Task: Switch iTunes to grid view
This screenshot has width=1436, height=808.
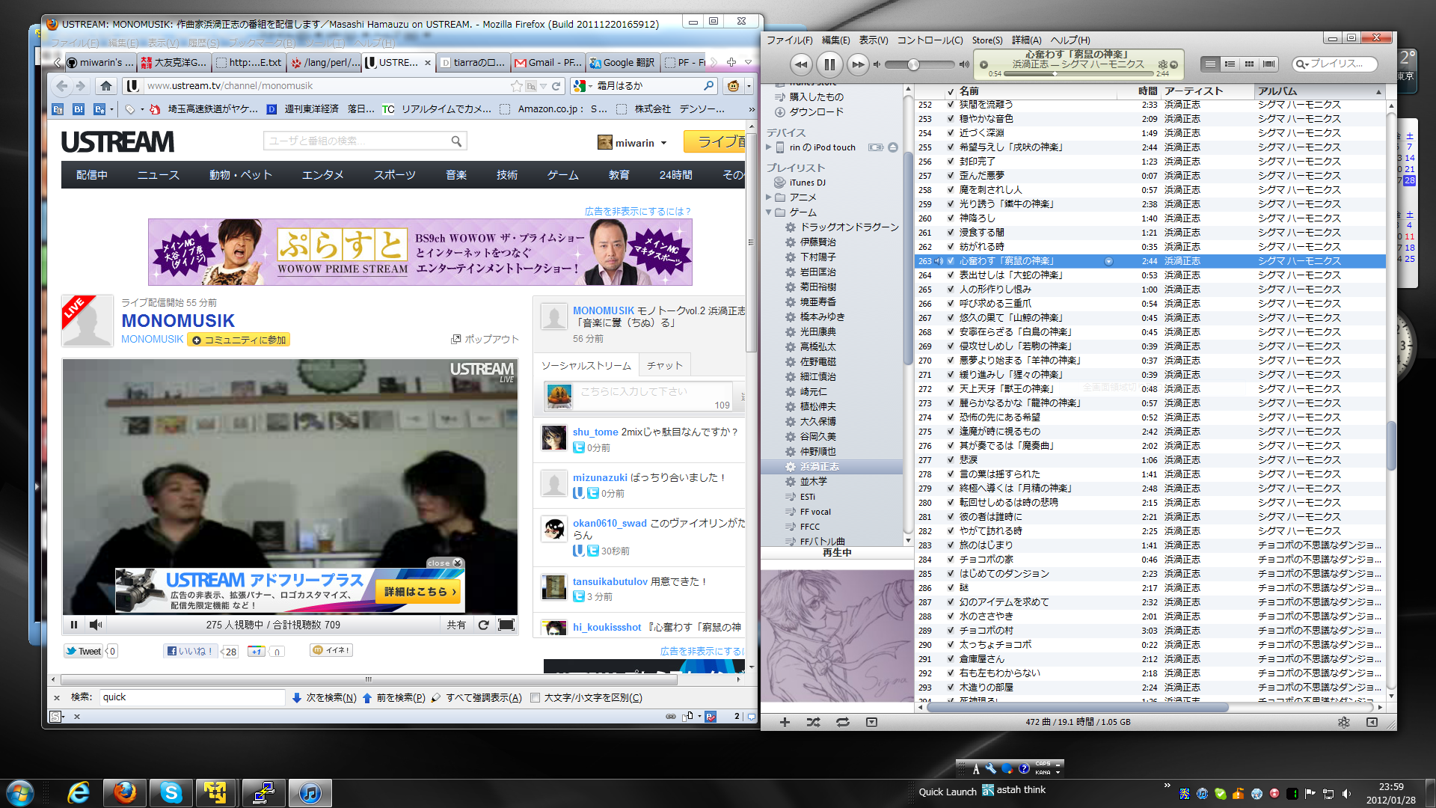Action: click(x=1249, y=64)
